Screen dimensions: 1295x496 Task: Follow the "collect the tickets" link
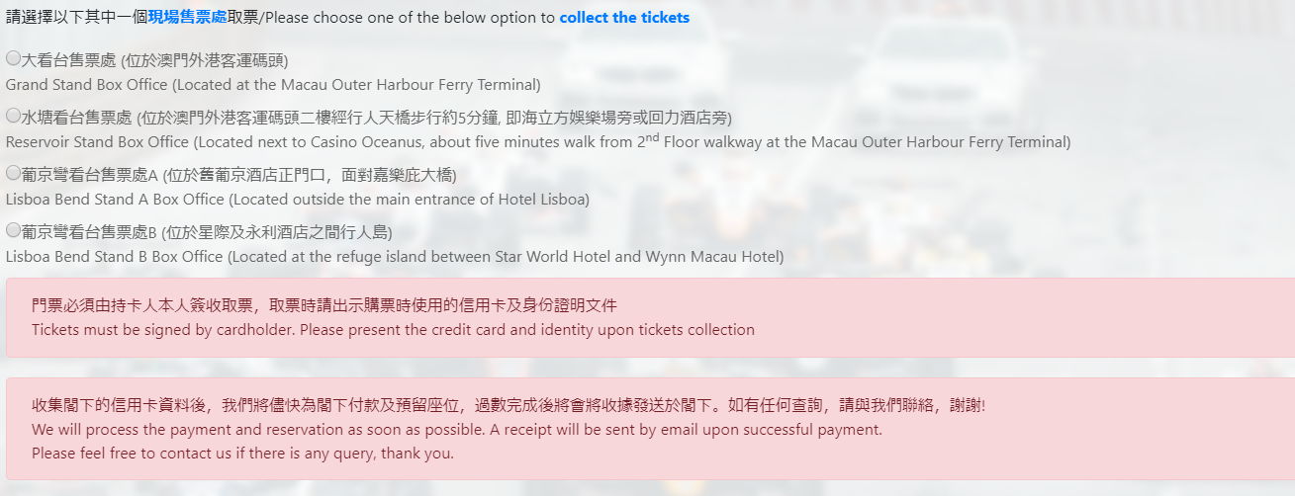(x=624, y=18)
